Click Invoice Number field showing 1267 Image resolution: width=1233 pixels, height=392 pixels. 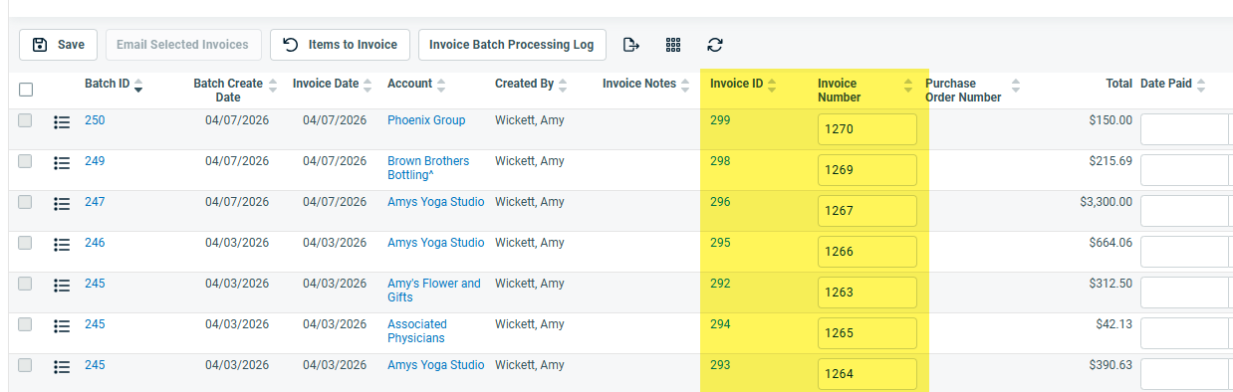click(x=866, y=211)
